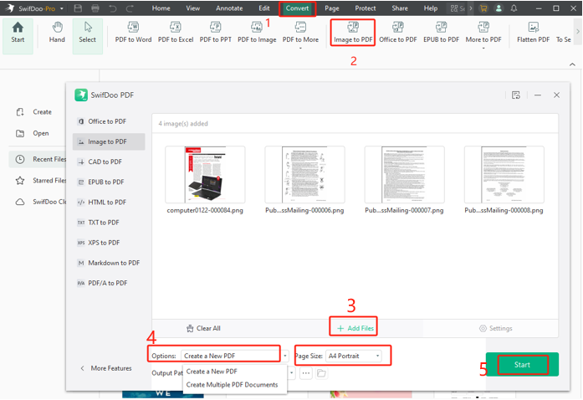Open the Options Create a New PDF dropdown
This screenshot has width=583, height=400.
pyautogui.click(x=234, y=356)
